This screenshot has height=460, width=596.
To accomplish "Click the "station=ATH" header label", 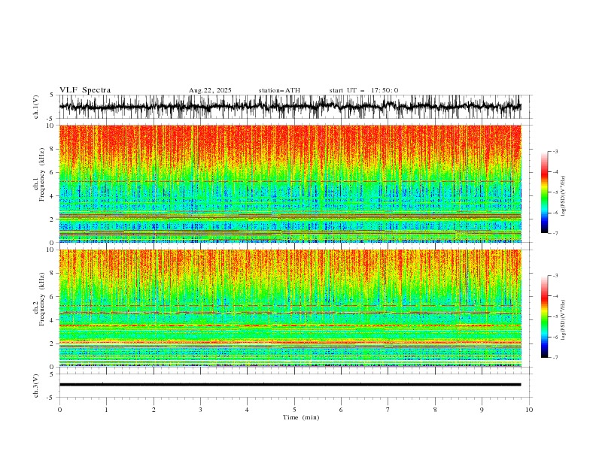I will 279,90.
